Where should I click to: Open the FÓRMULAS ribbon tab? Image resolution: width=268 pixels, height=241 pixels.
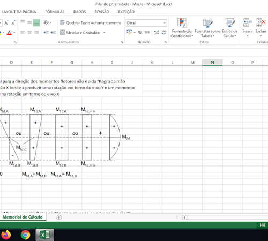pyautogui.click(x=55, y=12)
